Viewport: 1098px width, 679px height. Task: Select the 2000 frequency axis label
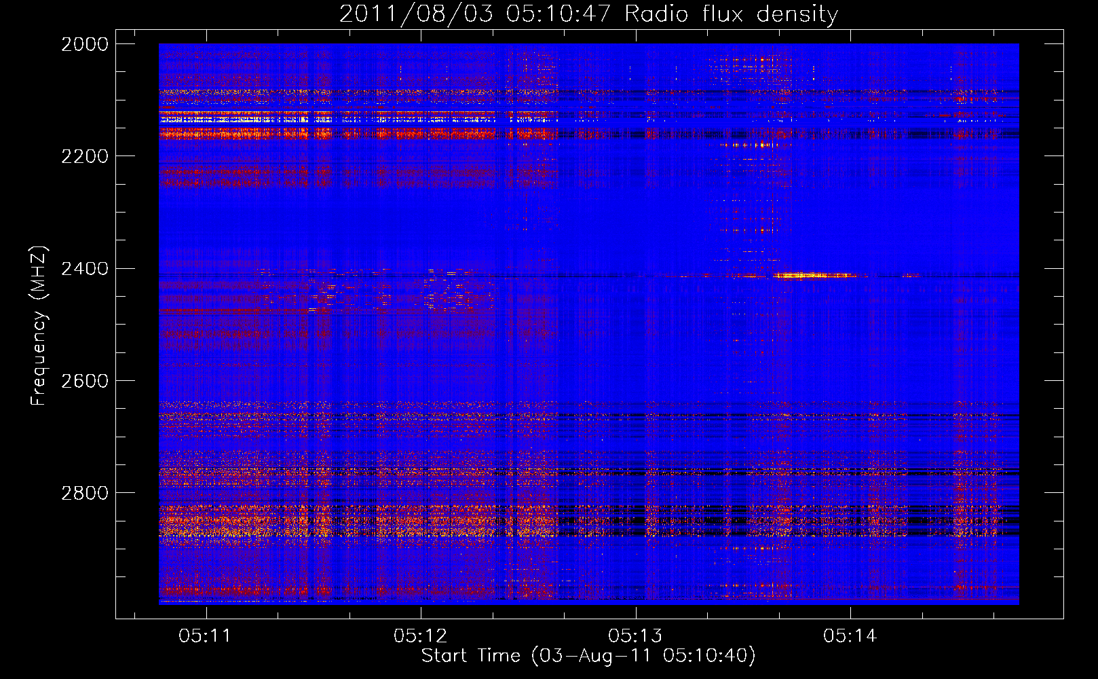coord(85,44)
